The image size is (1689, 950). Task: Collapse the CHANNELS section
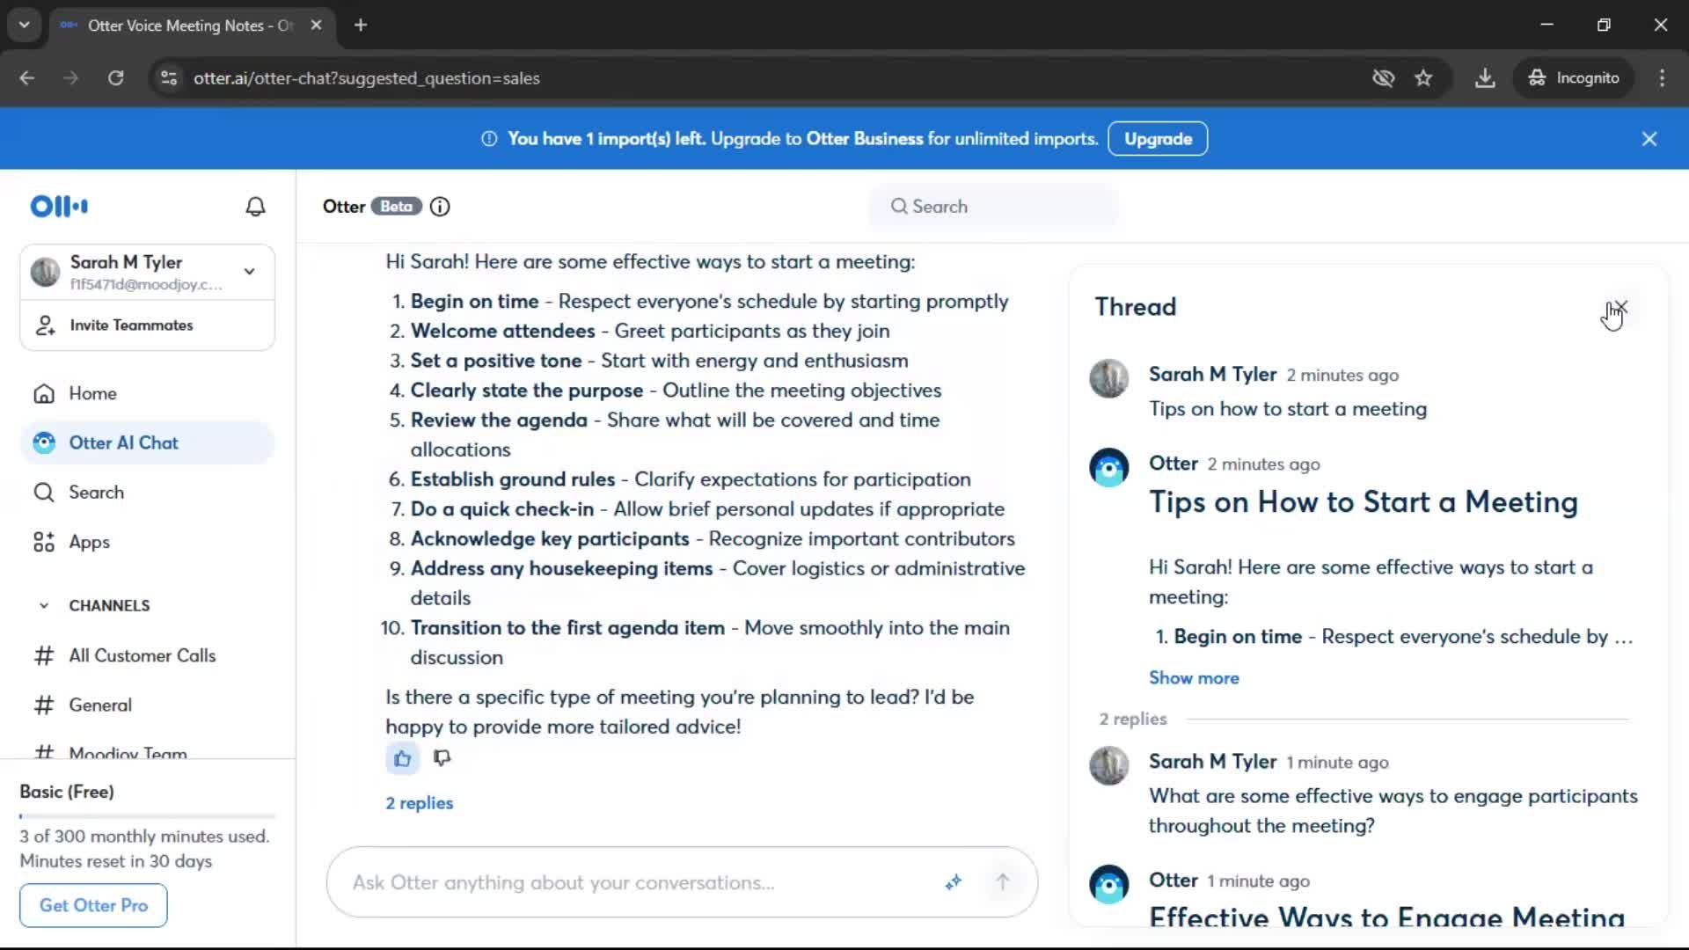44,605
